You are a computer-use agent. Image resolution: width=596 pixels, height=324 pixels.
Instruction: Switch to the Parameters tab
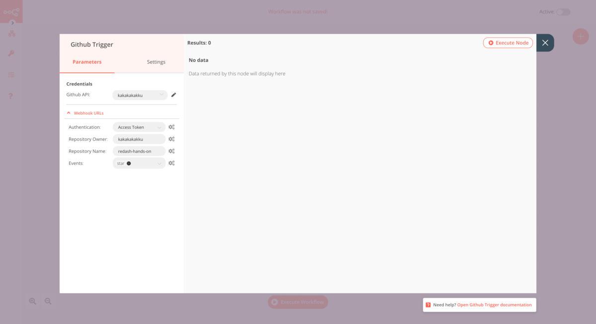pyautogui.click(x=87, y=62)
